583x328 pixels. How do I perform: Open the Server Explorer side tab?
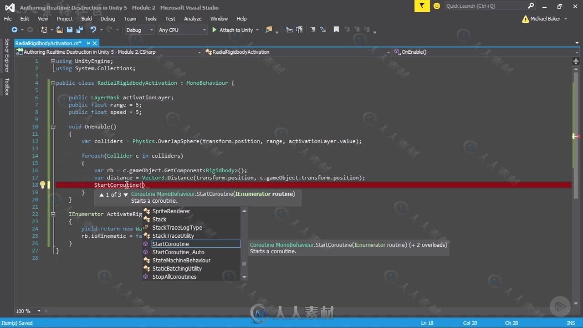point(6,55)
